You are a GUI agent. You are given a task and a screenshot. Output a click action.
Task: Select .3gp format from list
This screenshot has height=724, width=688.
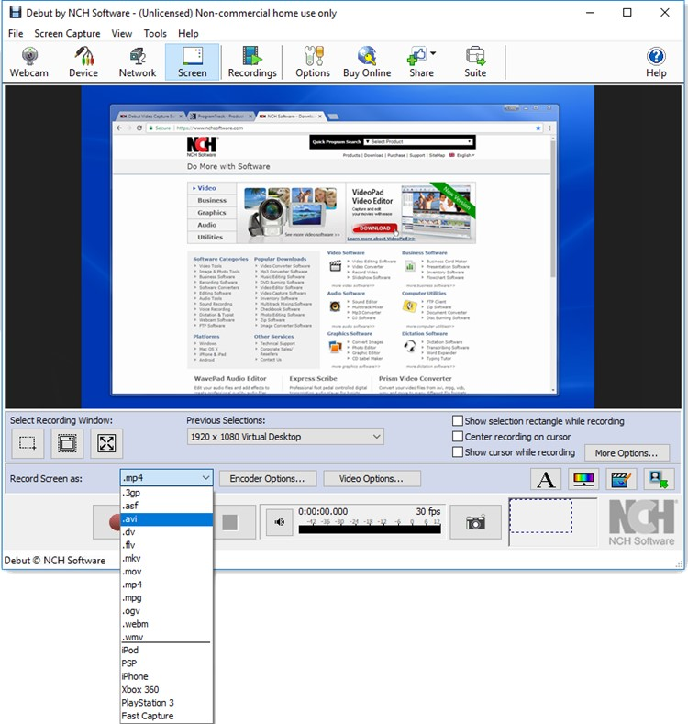tap(167, 493)
